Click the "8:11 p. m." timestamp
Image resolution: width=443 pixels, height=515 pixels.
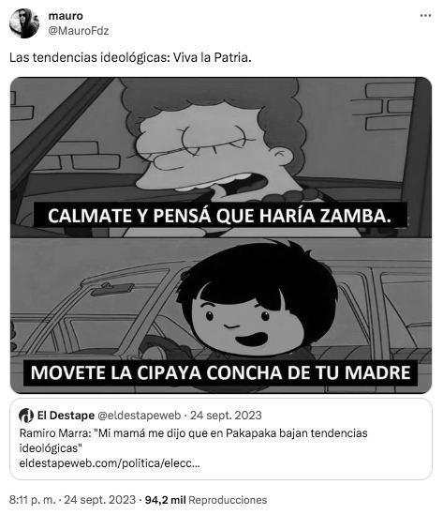coord(32,500)
